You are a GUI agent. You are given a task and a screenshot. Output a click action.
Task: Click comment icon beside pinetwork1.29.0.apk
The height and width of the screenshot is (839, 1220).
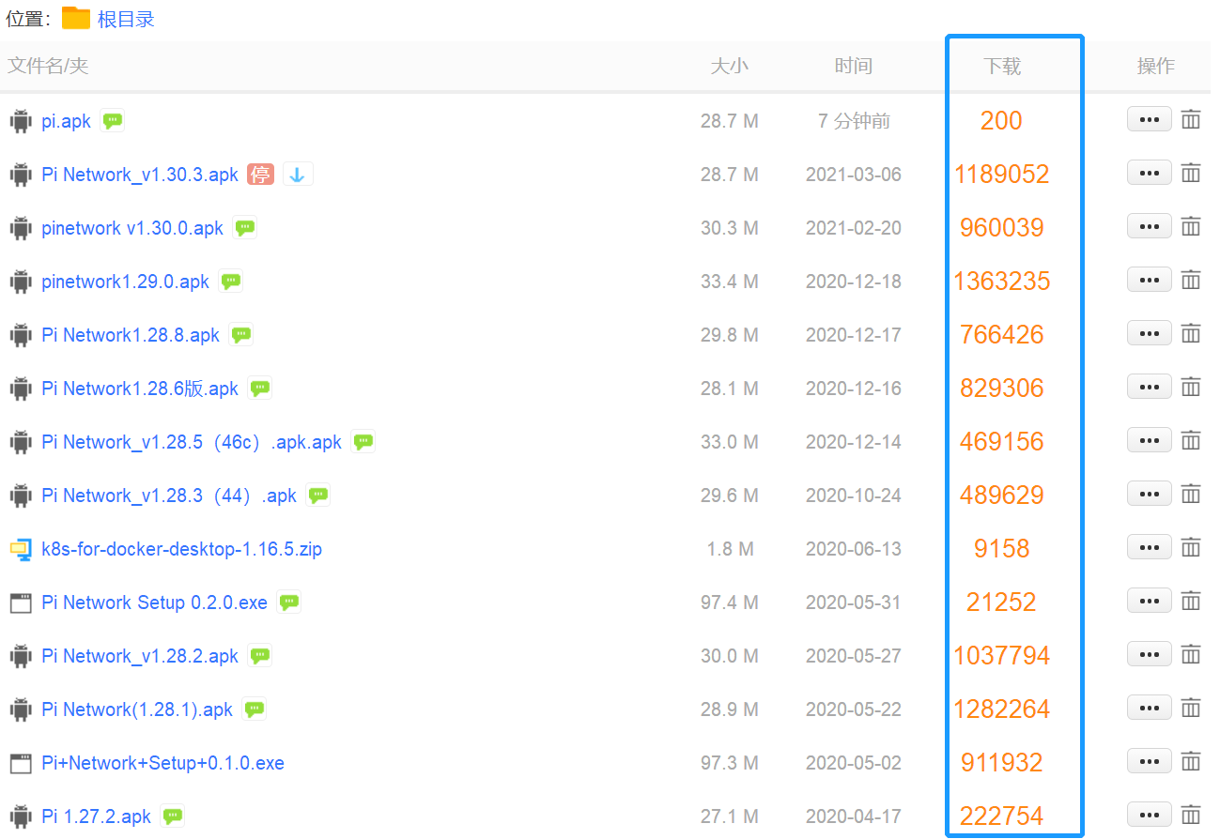click(231, 281)
